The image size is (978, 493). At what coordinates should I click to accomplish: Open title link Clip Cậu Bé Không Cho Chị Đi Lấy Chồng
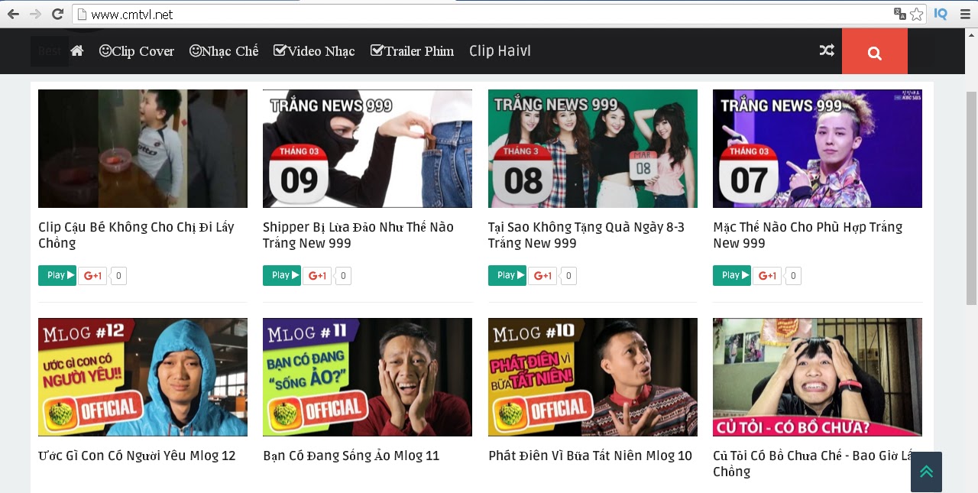136,235
